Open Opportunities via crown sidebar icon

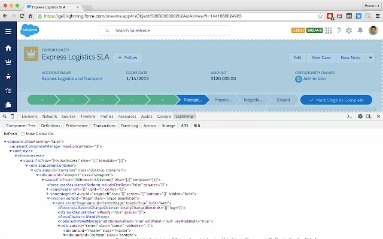click(x=8, y=62)
